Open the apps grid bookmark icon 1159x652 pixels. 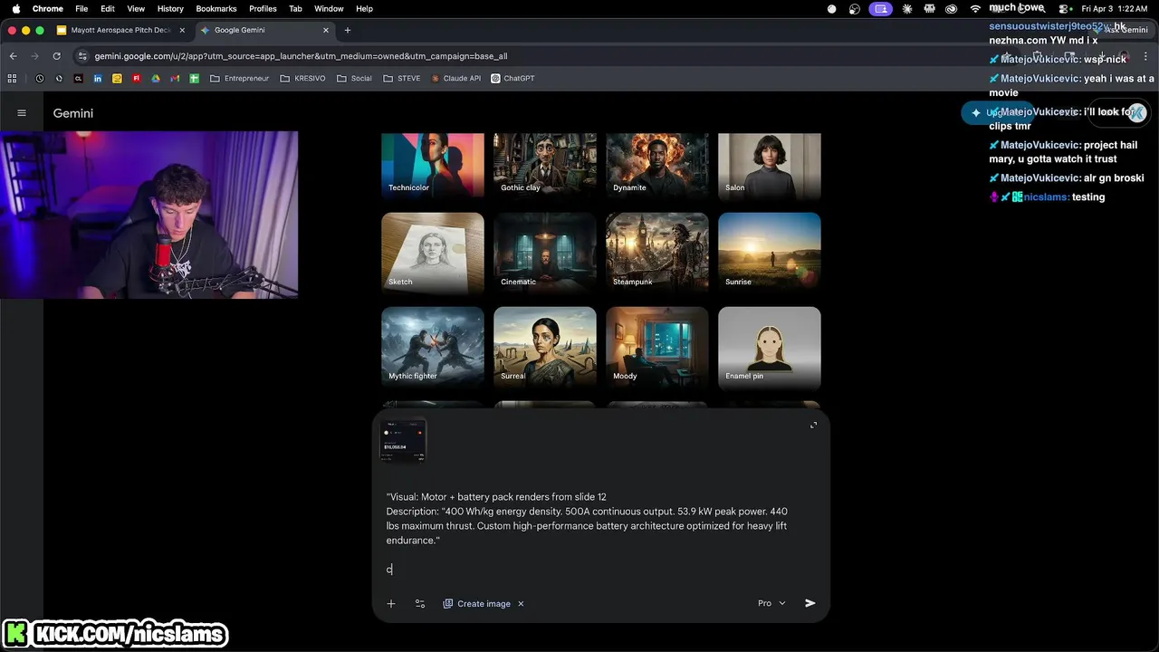pos(13,79)
